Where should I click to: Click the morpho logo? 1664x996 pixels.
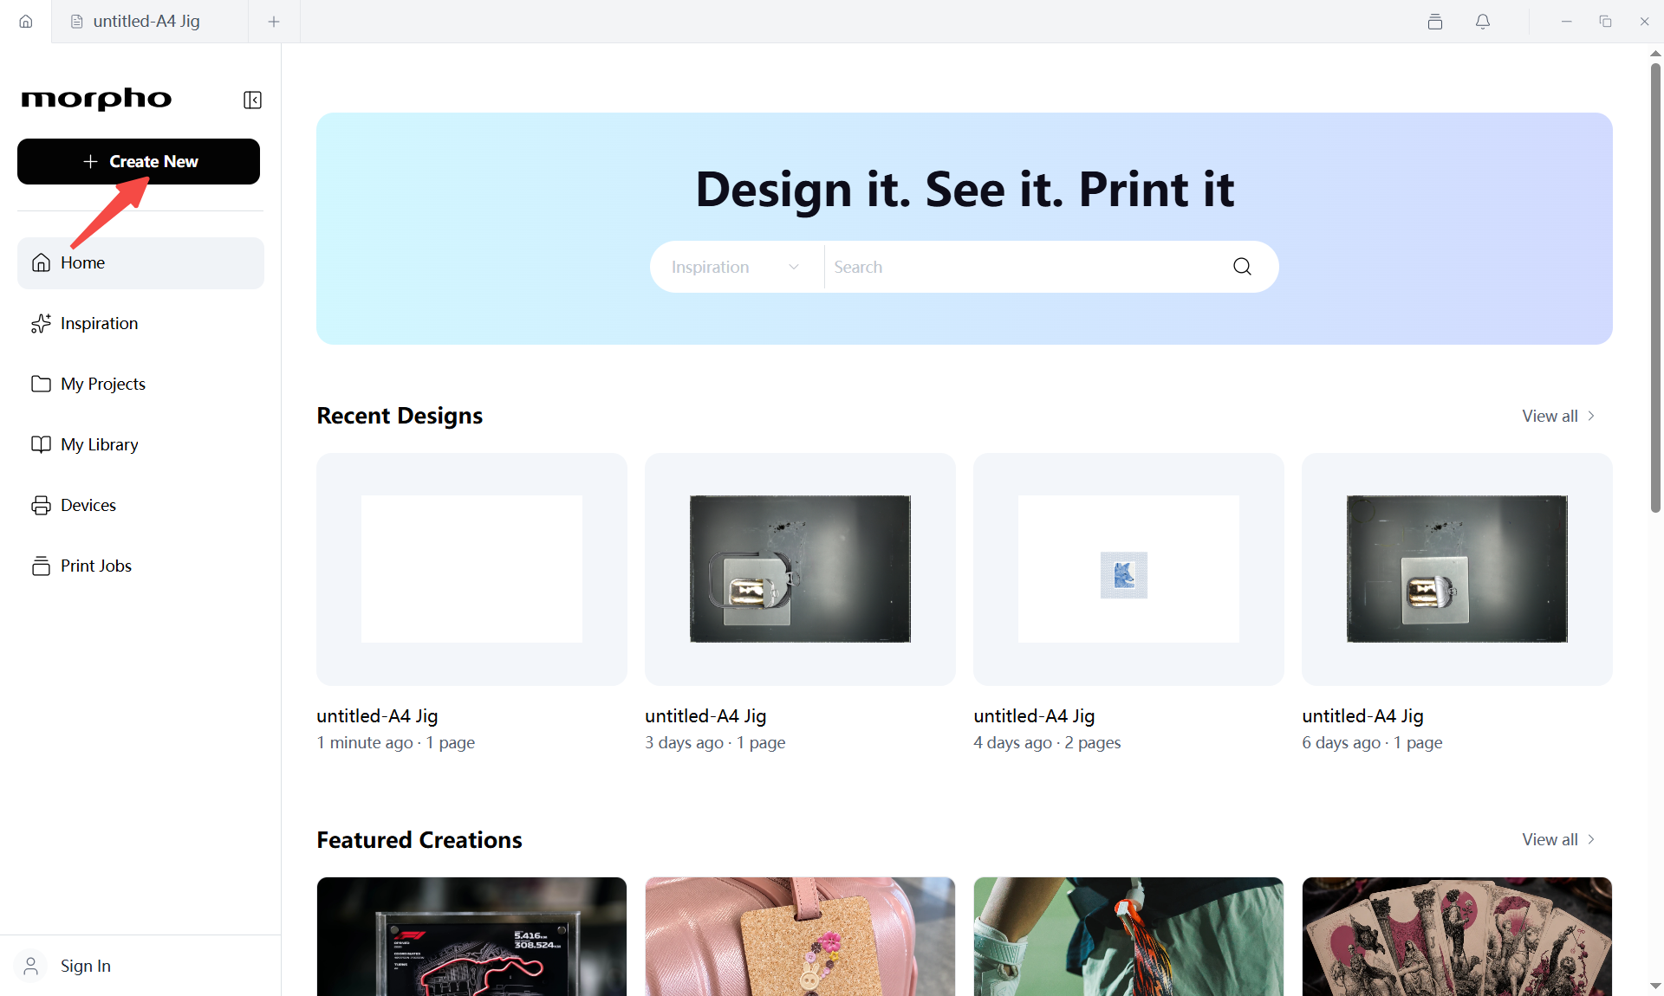[x=96, y=99]
